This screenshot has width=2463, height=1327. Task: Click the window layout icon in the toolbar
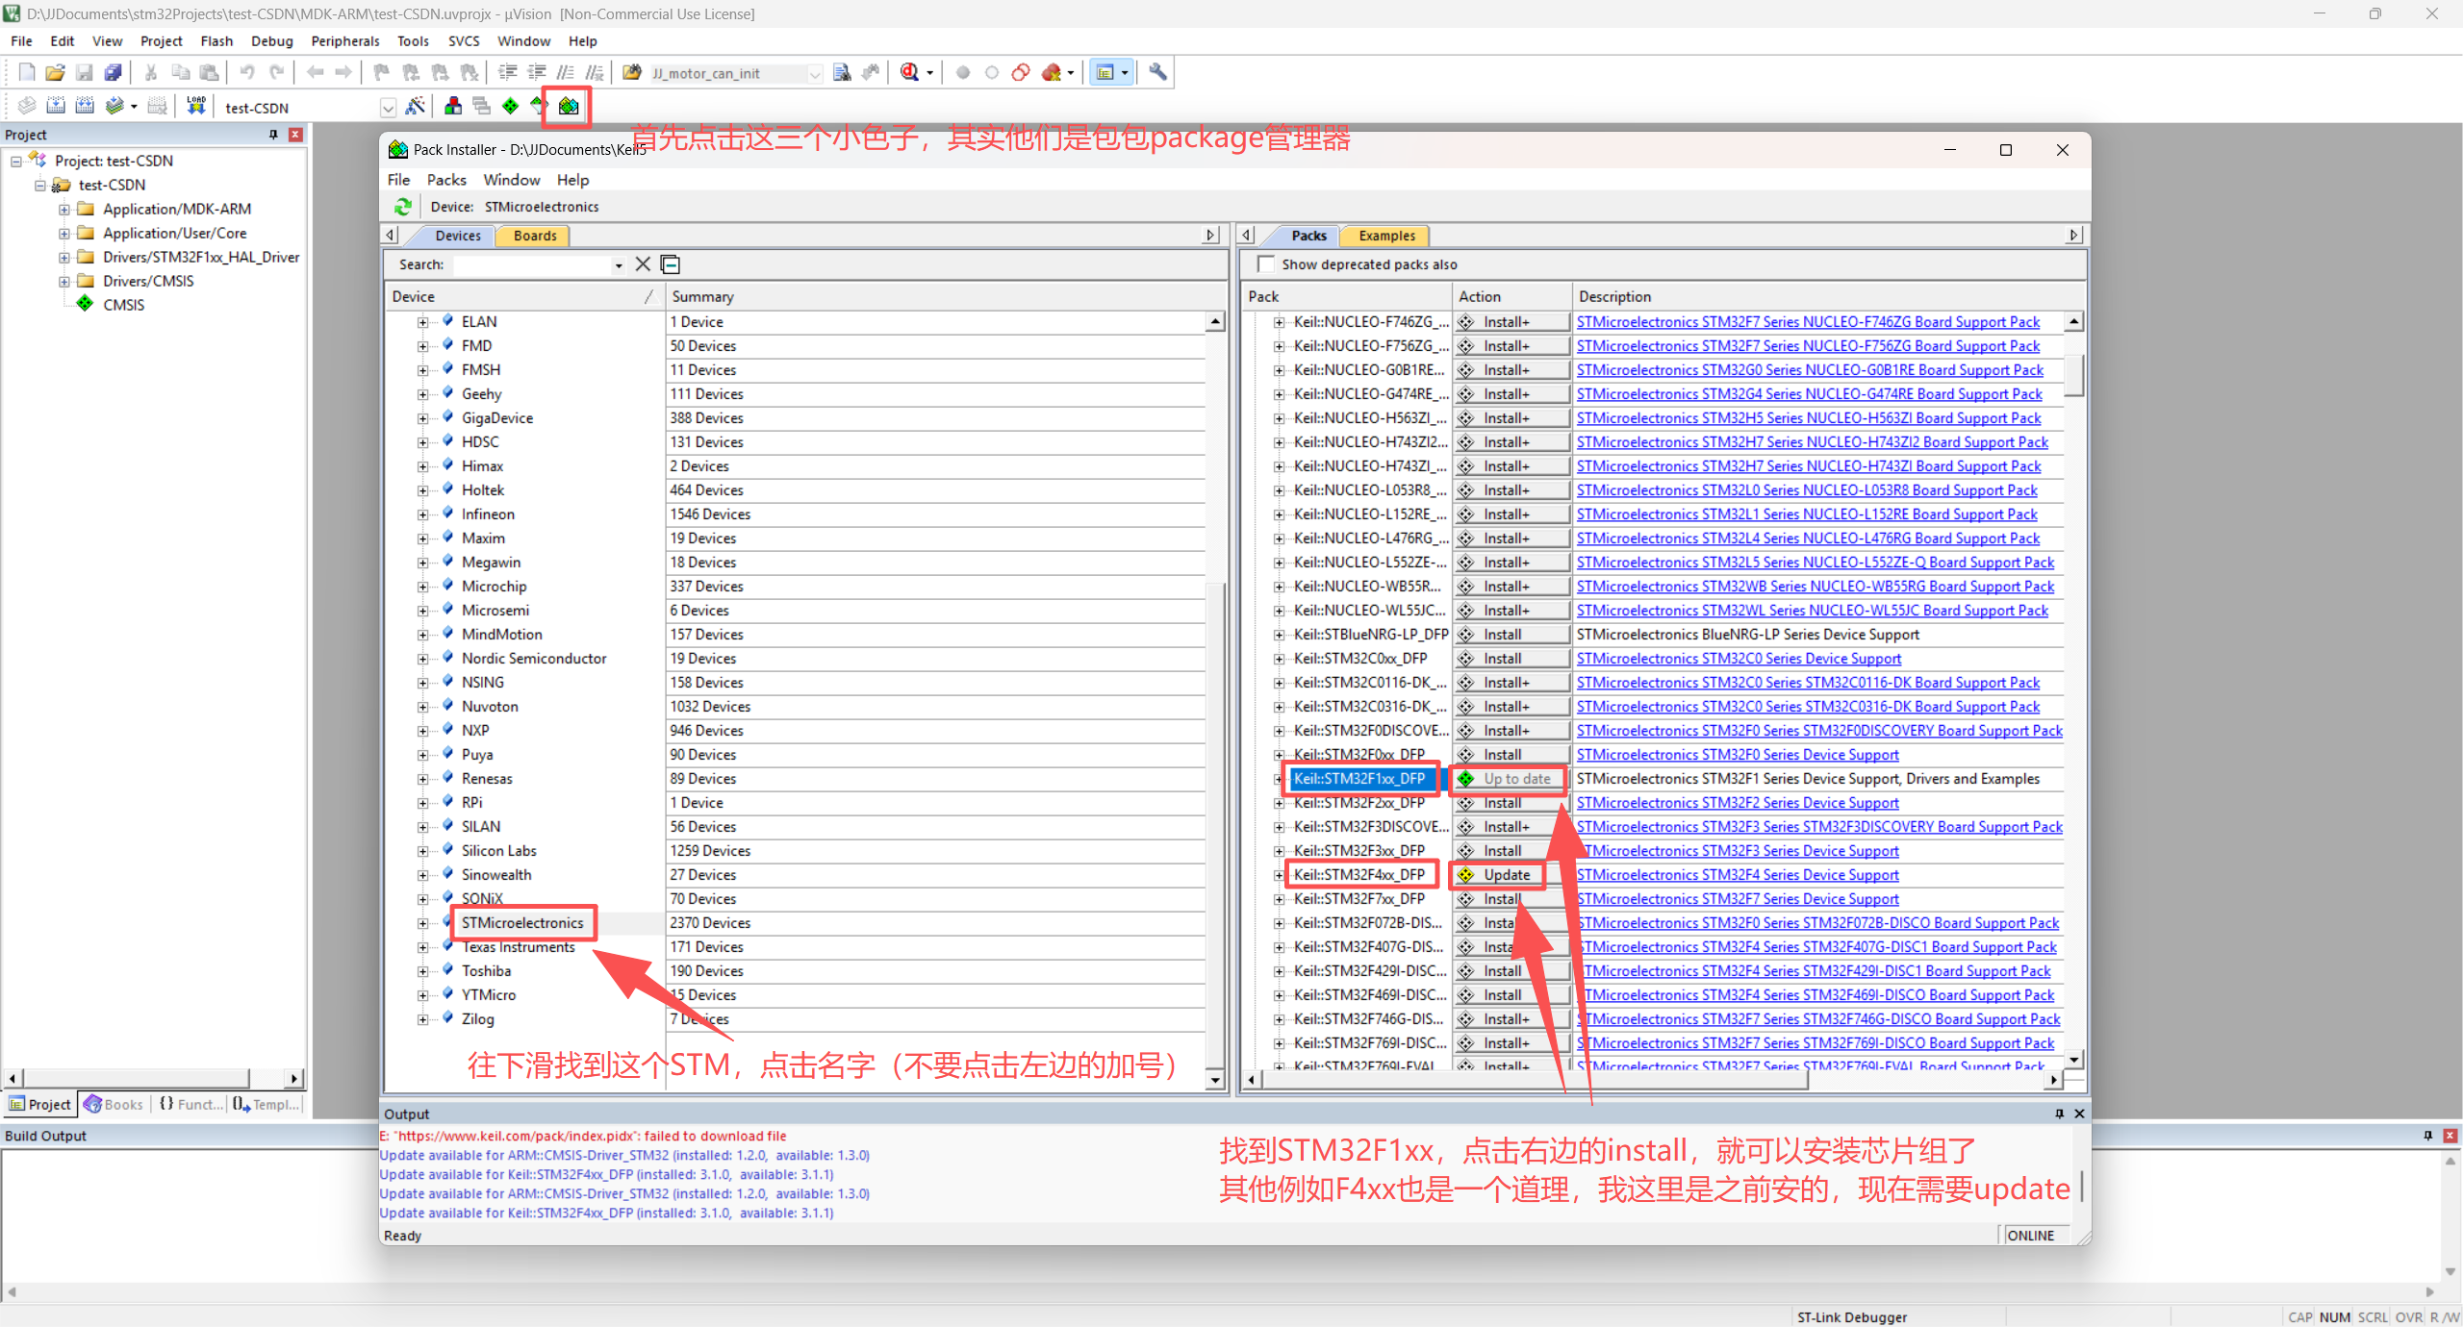tap(1105, 72)
